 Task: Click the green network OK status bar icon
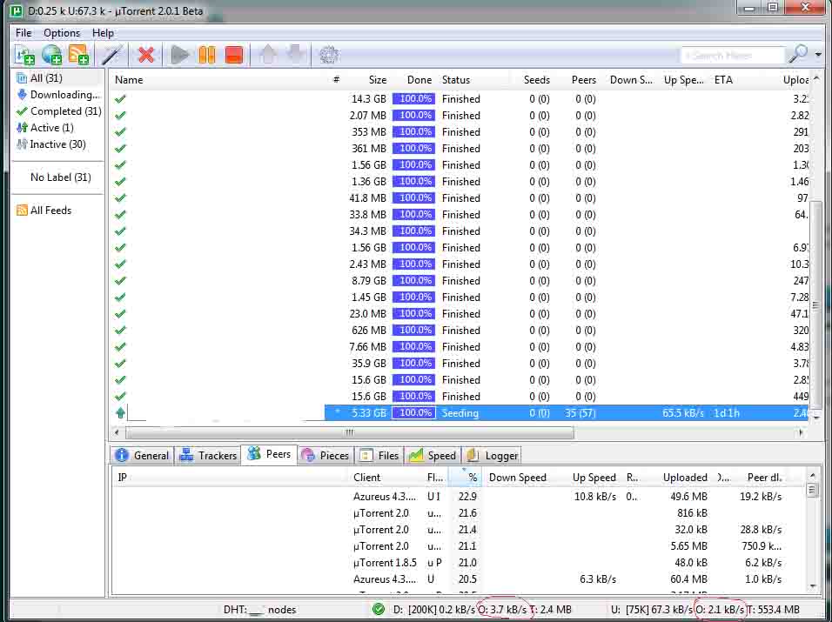(x=379, y=609)
